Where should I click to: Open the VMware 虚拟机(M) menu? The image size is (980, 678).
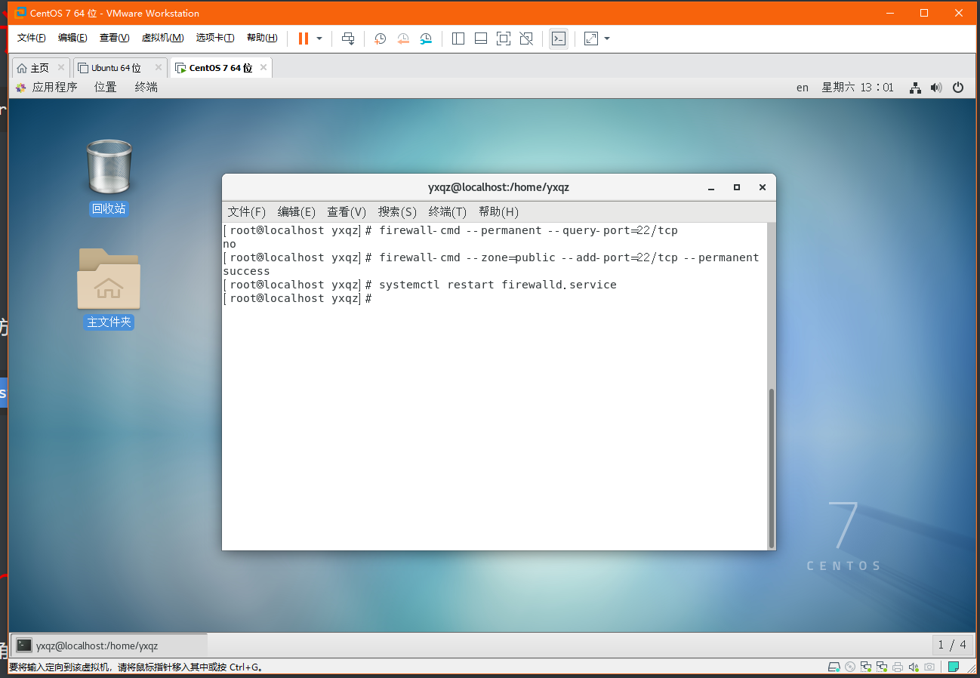pos(162,38)
